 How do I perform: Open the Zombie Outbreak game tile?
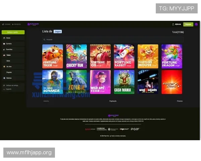(76, 82)
